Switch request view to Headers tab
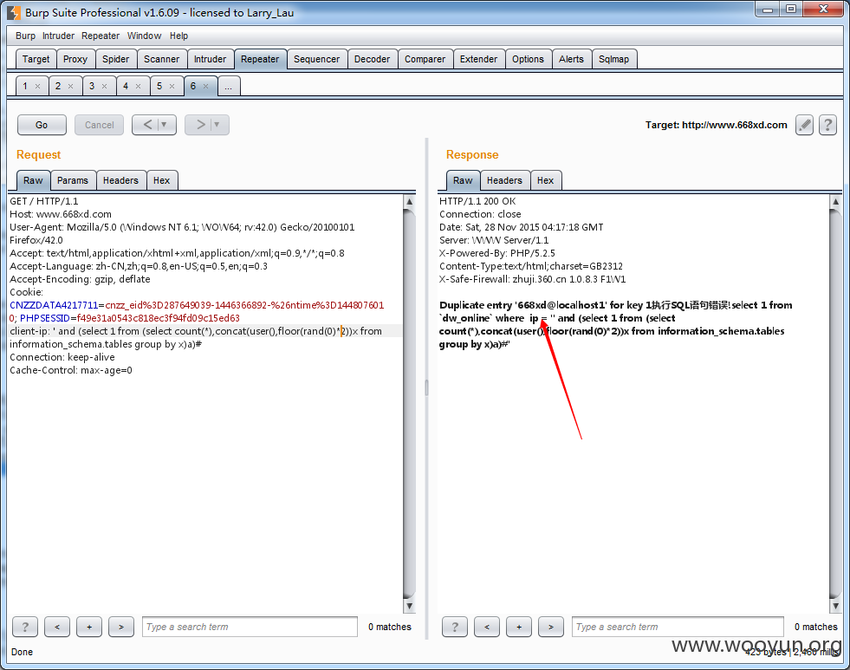 [x=120, y=180]
